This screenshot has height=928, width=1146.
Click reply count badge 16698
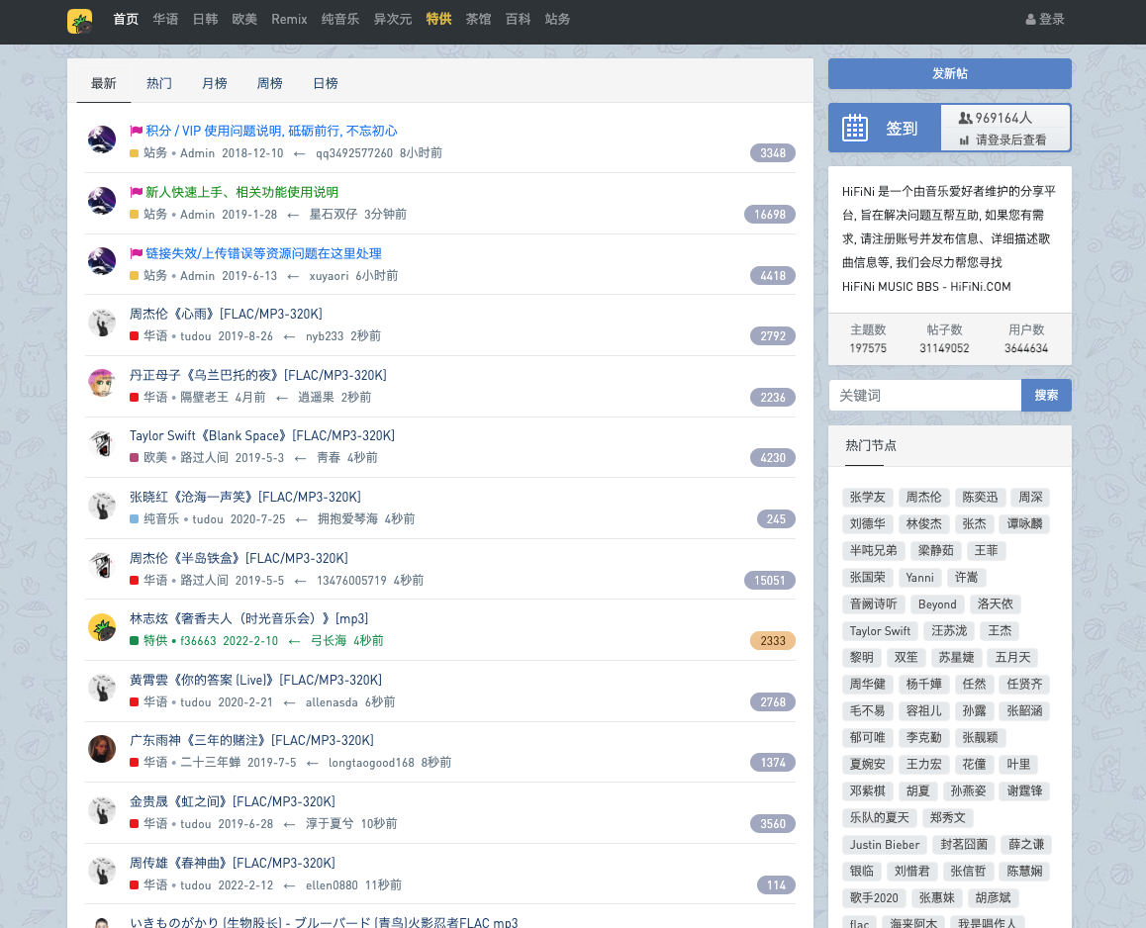point(770,215)
